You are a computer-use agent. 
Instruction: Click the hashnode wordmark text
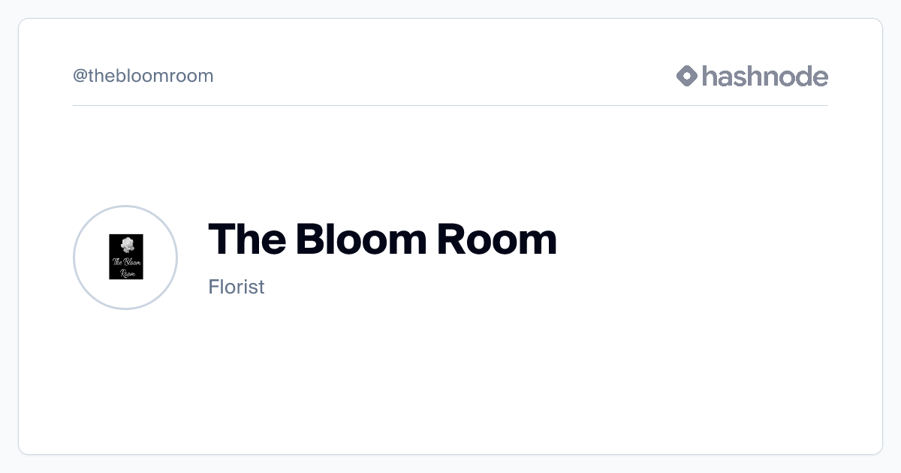point(764,76)
